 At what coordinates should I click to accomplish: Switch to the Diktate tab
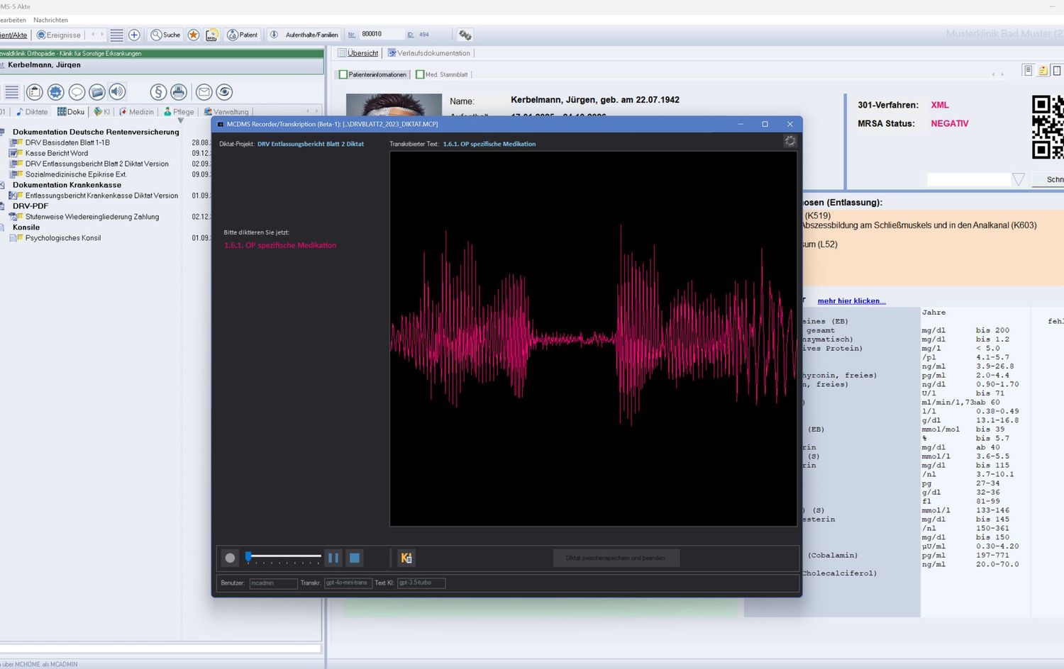(x=33, y=111)
